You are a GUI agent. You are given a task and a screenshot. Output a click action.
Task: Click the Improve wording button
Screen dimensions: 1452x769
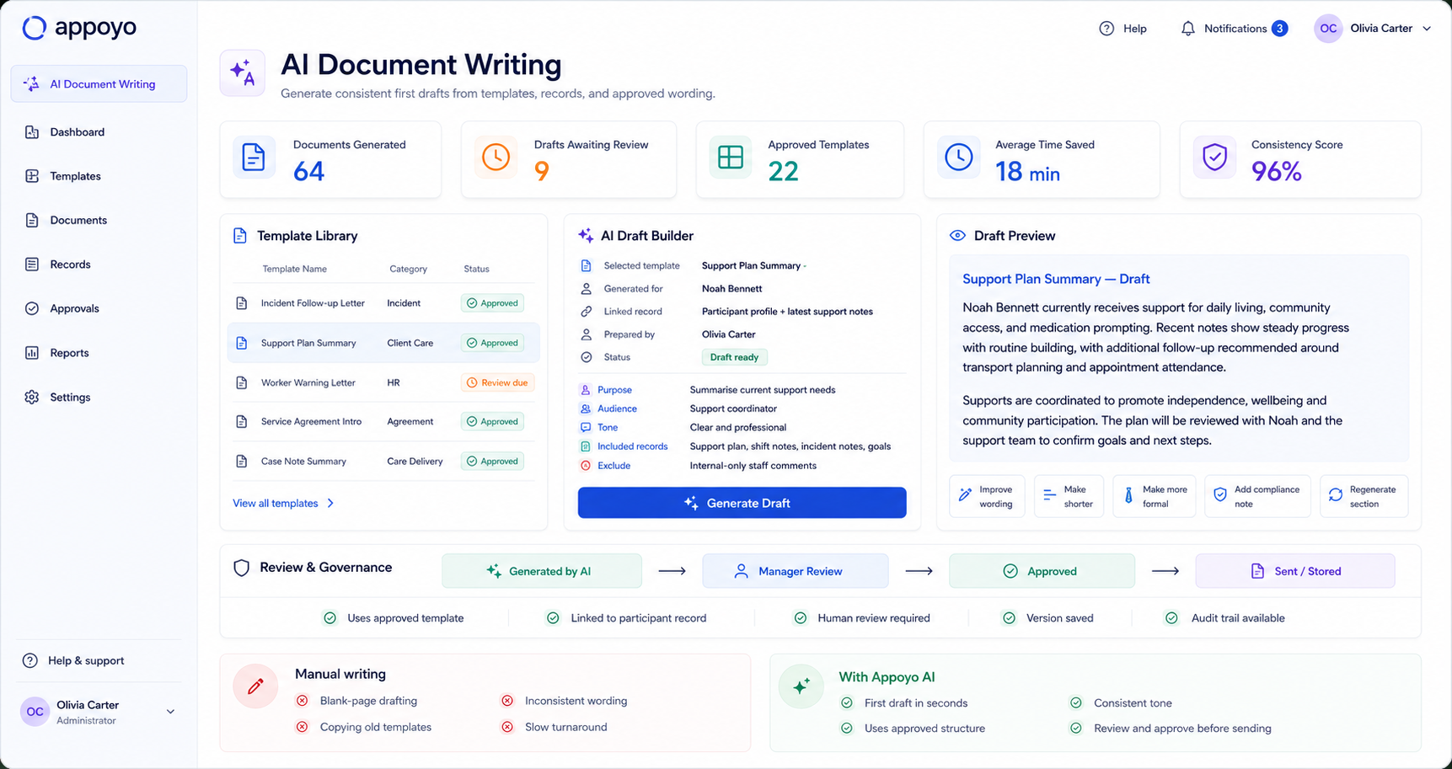[x=987, y=496]
